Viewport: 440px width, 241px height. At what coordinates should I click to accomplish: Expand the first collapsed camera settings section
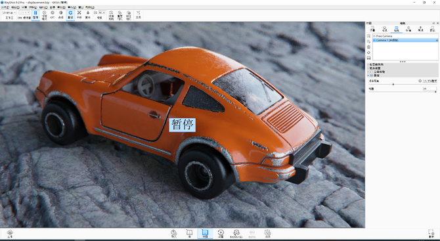(x=368, y=64)
